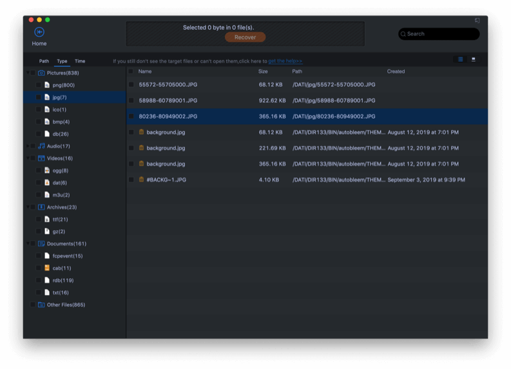The width and height of the screenshot is (511, 369).
Task: Open the Time tab
Action: [80, 61]
